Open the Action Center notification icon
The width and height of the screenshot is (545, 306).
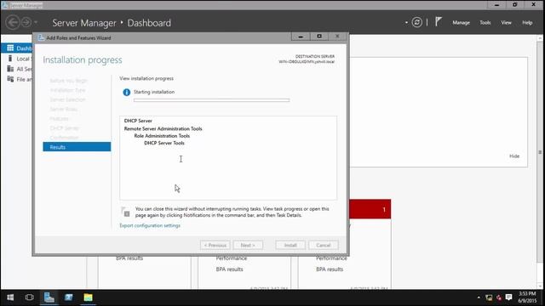coord(509,297)
